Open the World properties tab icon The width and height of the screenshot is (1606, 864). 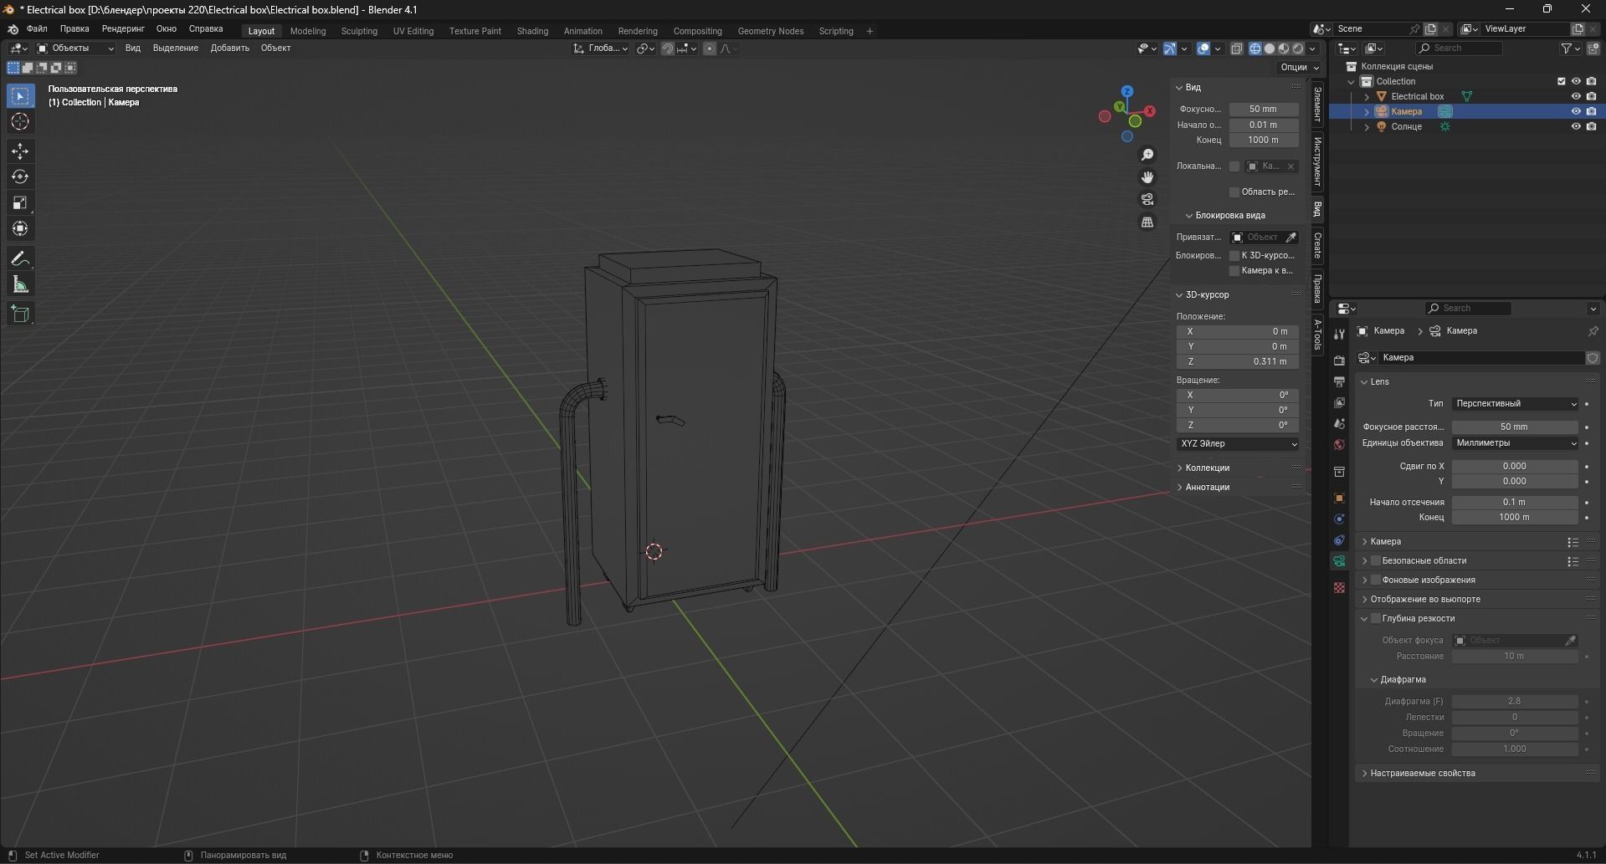(1339, 444)
